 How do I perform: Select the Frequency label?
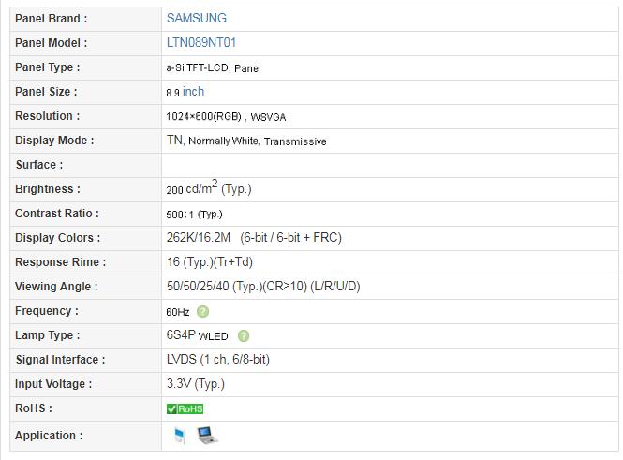47,311
